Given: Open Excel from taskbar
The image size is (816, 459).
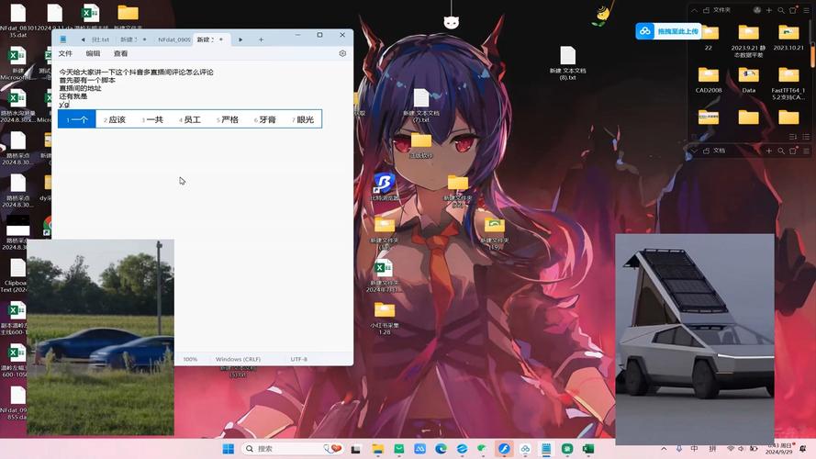Looking at the screenshot, I should pyautogui.click(x=588, y=449).
